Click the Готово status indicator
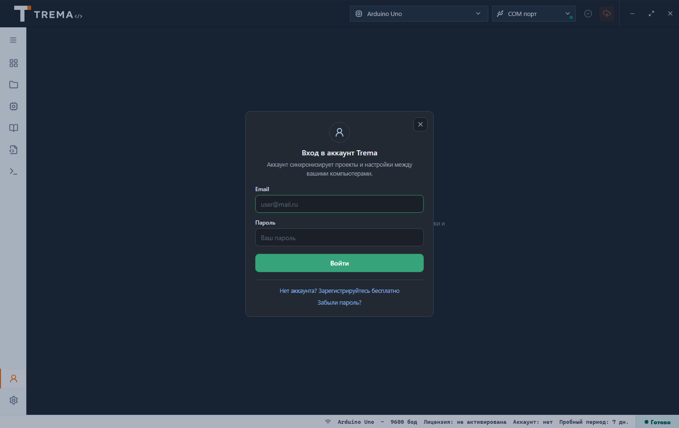This screenshot has height=428, width=679. 657,422
